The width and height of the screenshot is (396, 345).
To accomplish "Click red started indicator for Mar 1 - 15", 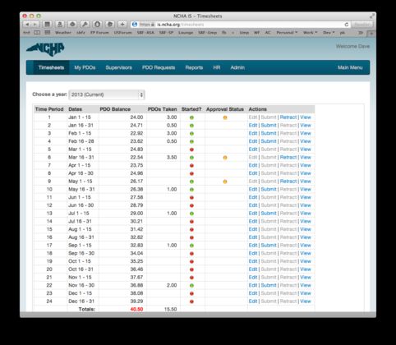I will pyautogui.click(x=191, y=149).
